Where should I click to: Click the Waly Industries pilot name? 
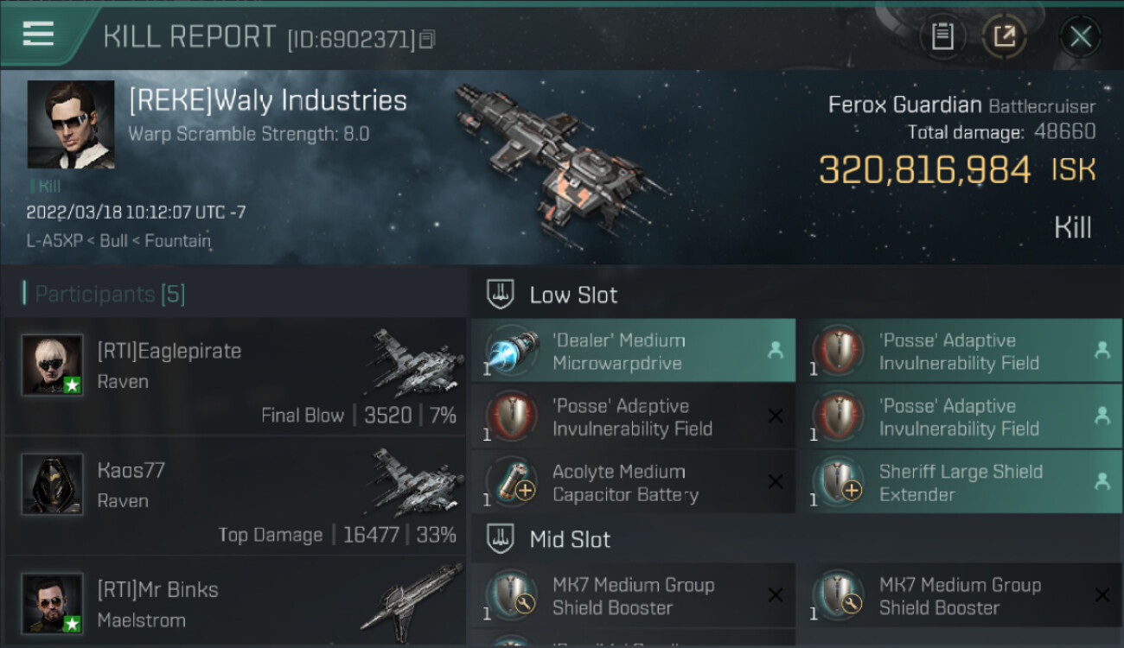point(268,101)
